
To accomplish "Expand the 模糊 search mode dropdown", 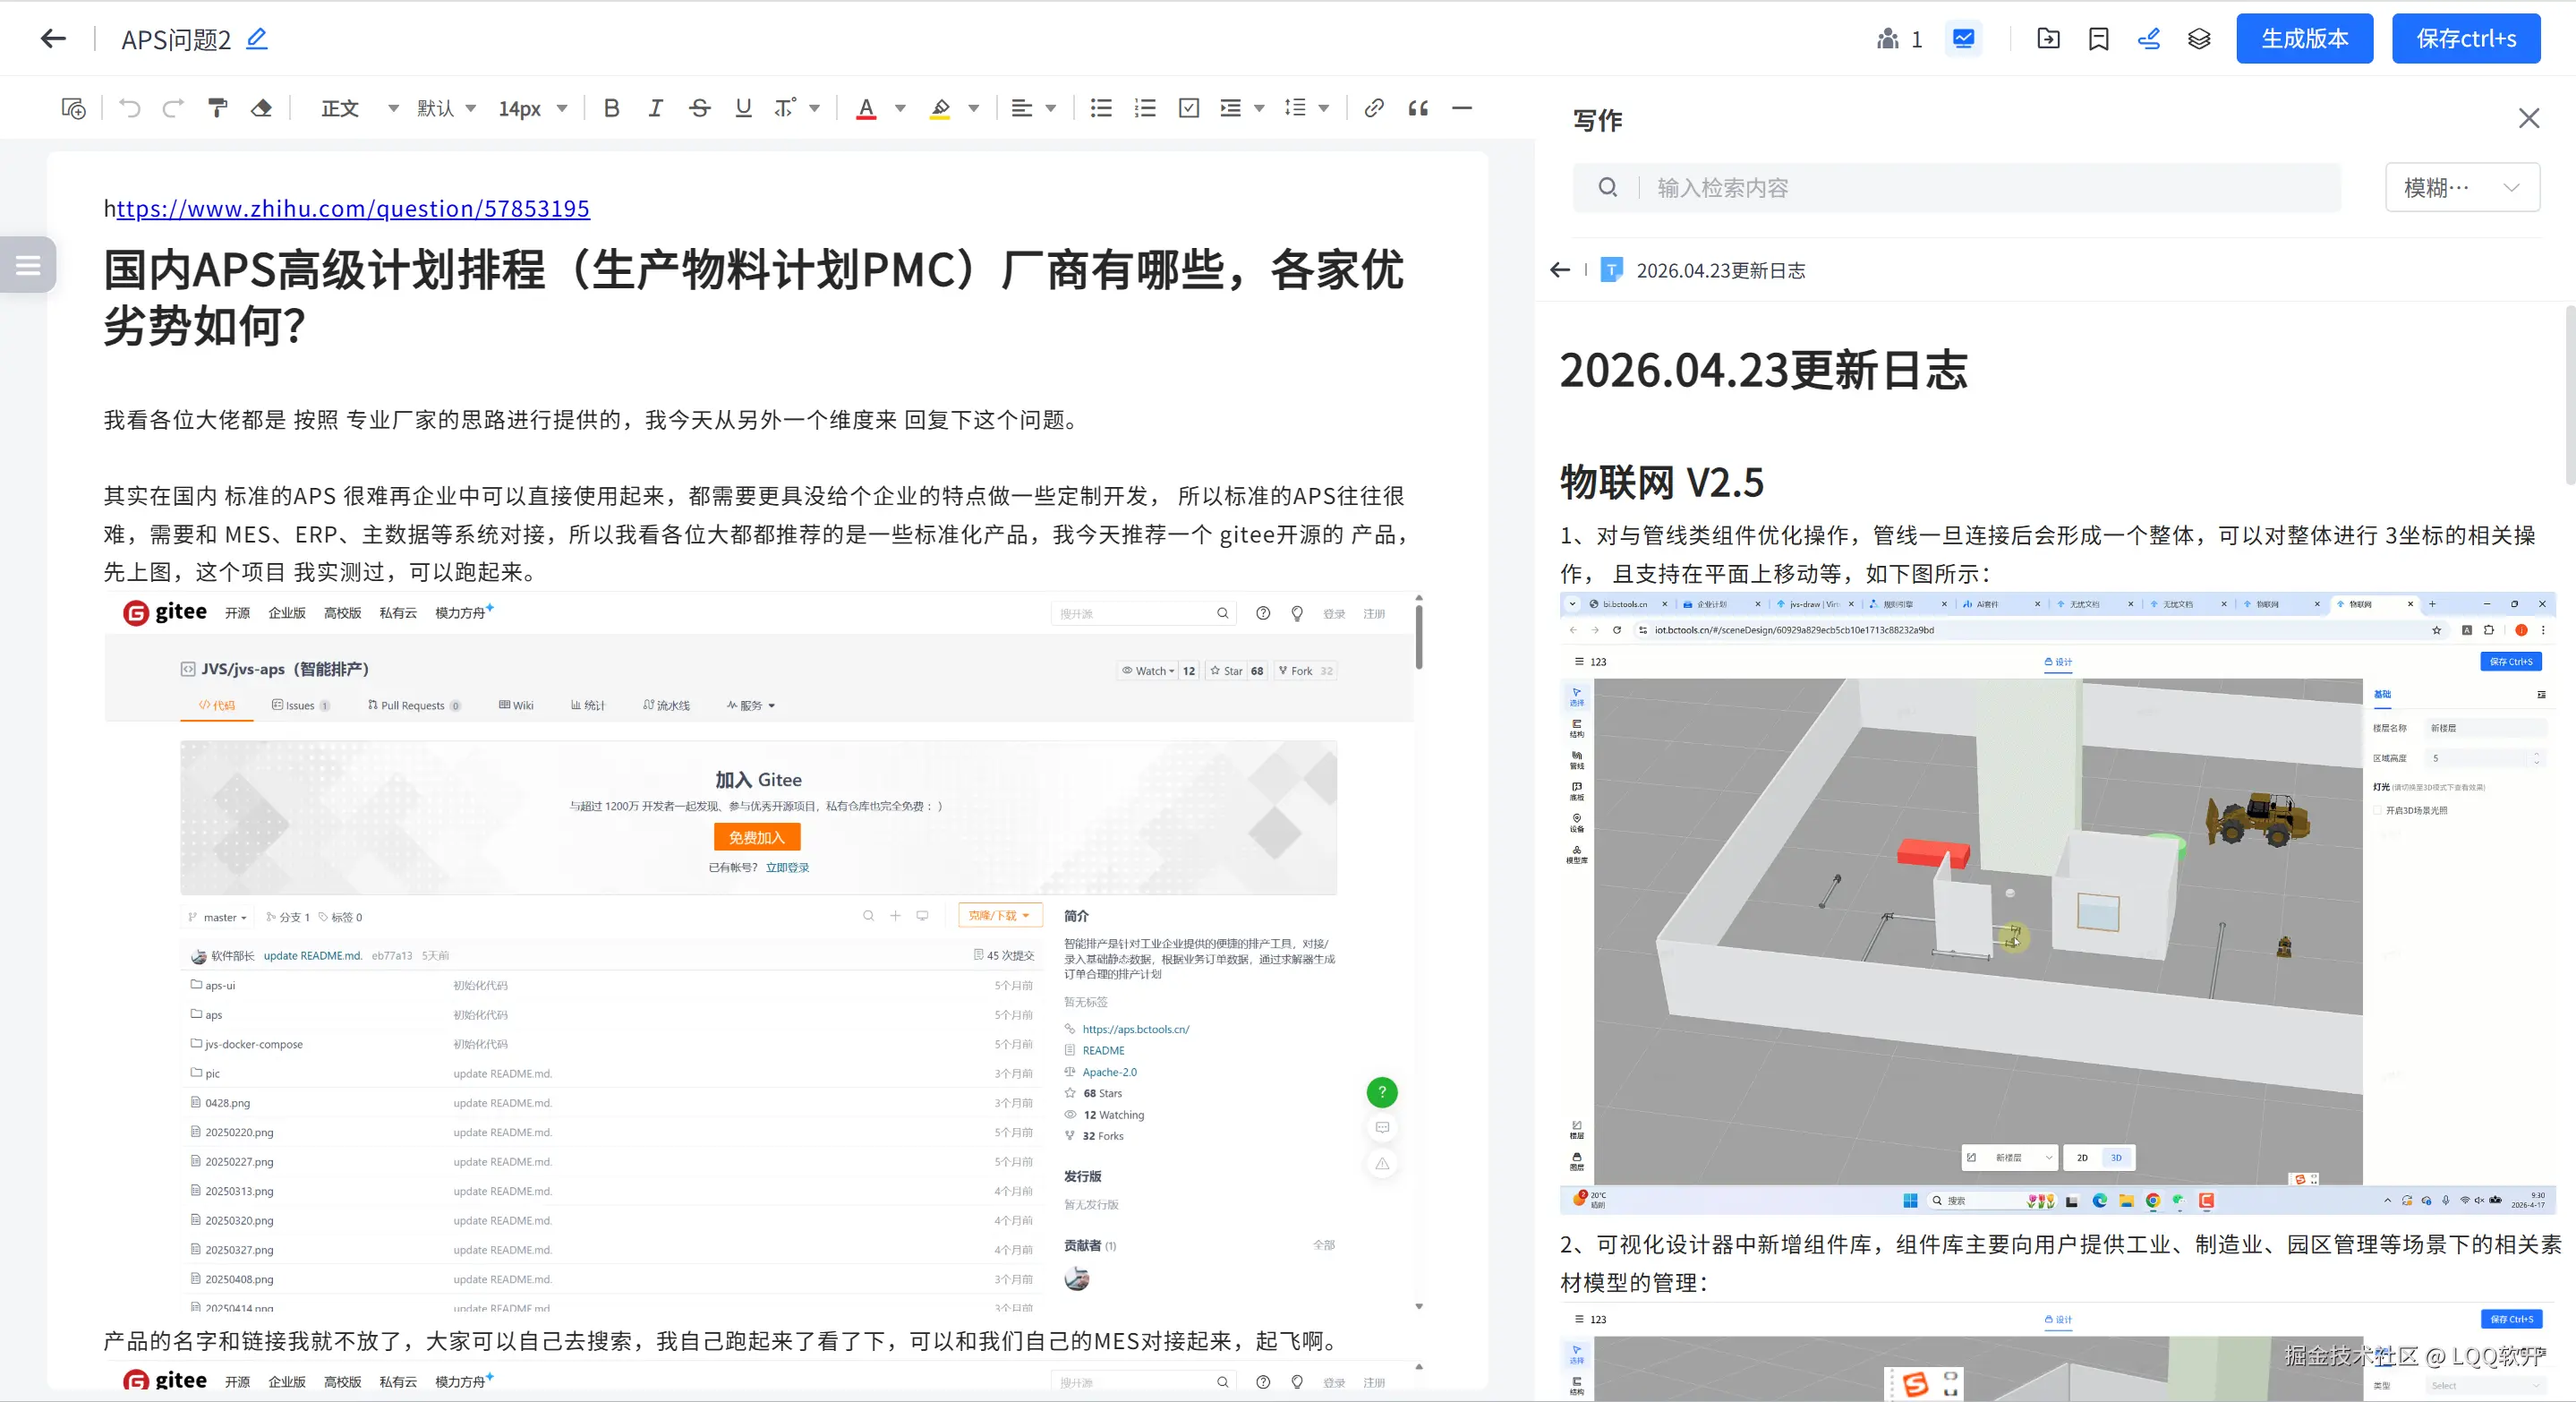I will 2461,188.
